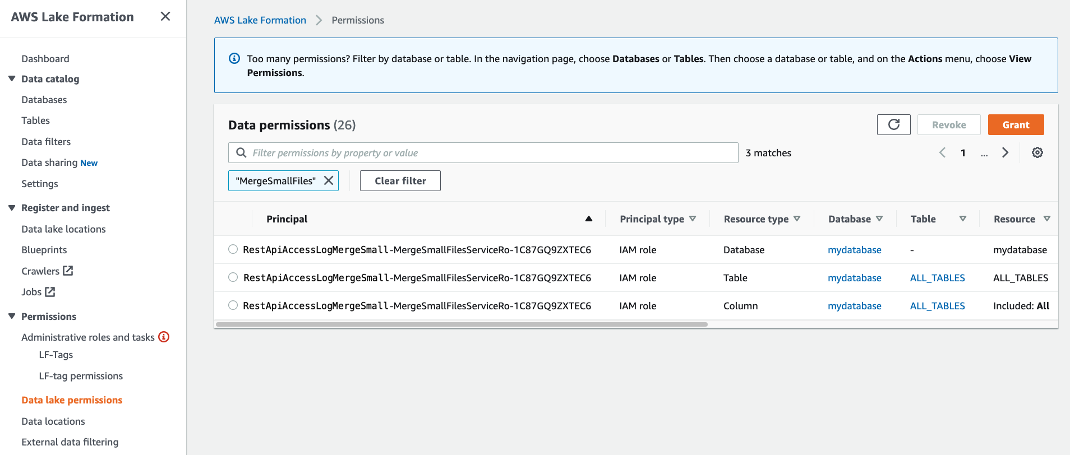Select the Database resource type row radio
1070x455 pixels.
[233, 249]
